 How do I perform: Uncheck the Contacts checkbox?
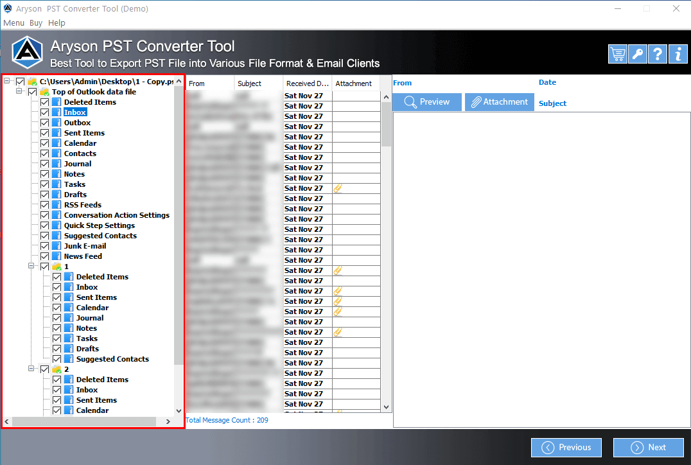click(44, 154)
